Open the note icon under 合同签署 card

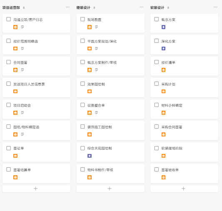click(x=22, y=70)
